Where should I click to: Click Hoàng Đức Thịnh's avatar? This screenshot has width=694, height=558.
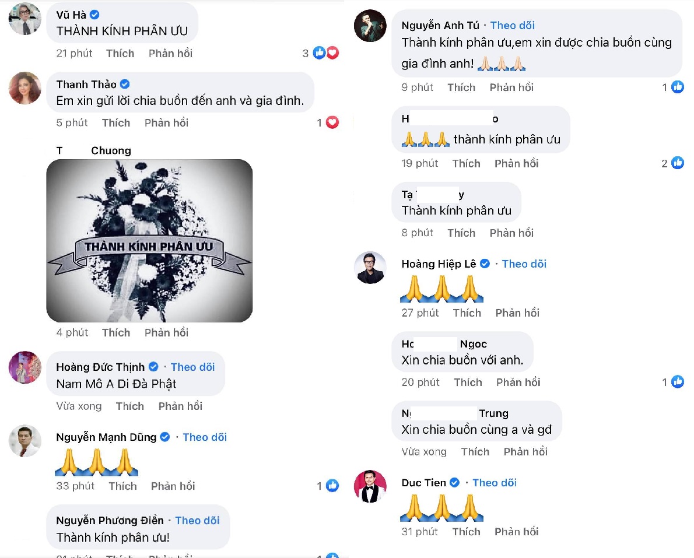[24, 367]
